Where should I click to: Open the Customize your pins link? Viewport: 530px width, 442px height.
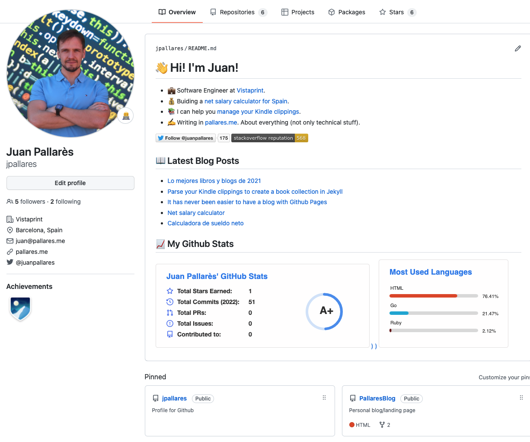(x=504, y=377)
